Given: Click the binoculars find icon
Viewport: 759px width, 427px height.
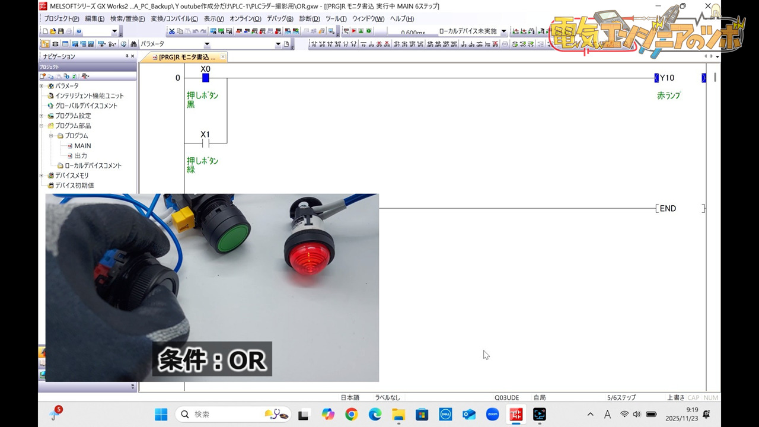Looking at the screenshot, I should point(134,44).
